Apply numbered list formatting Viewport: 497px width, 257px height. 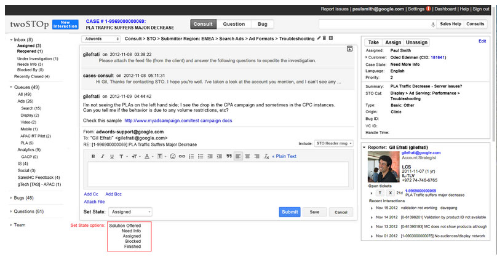tap(191, 156)
